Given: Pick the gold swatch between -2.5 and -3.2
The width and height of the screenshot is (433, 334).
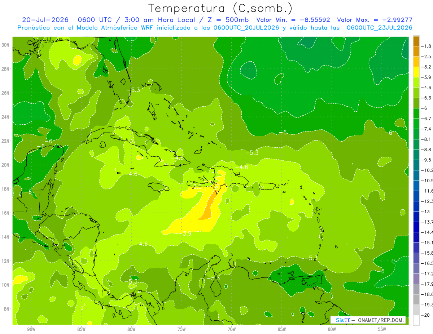Looking at the screenshot, I should coord(416,62).
